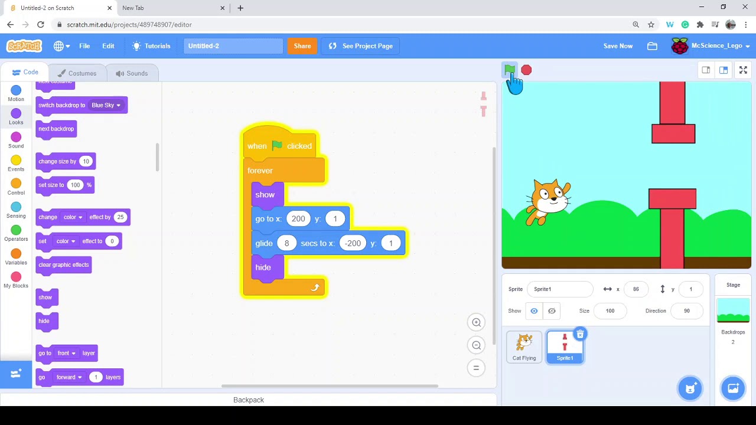Zoom out the code workspace

477,345
